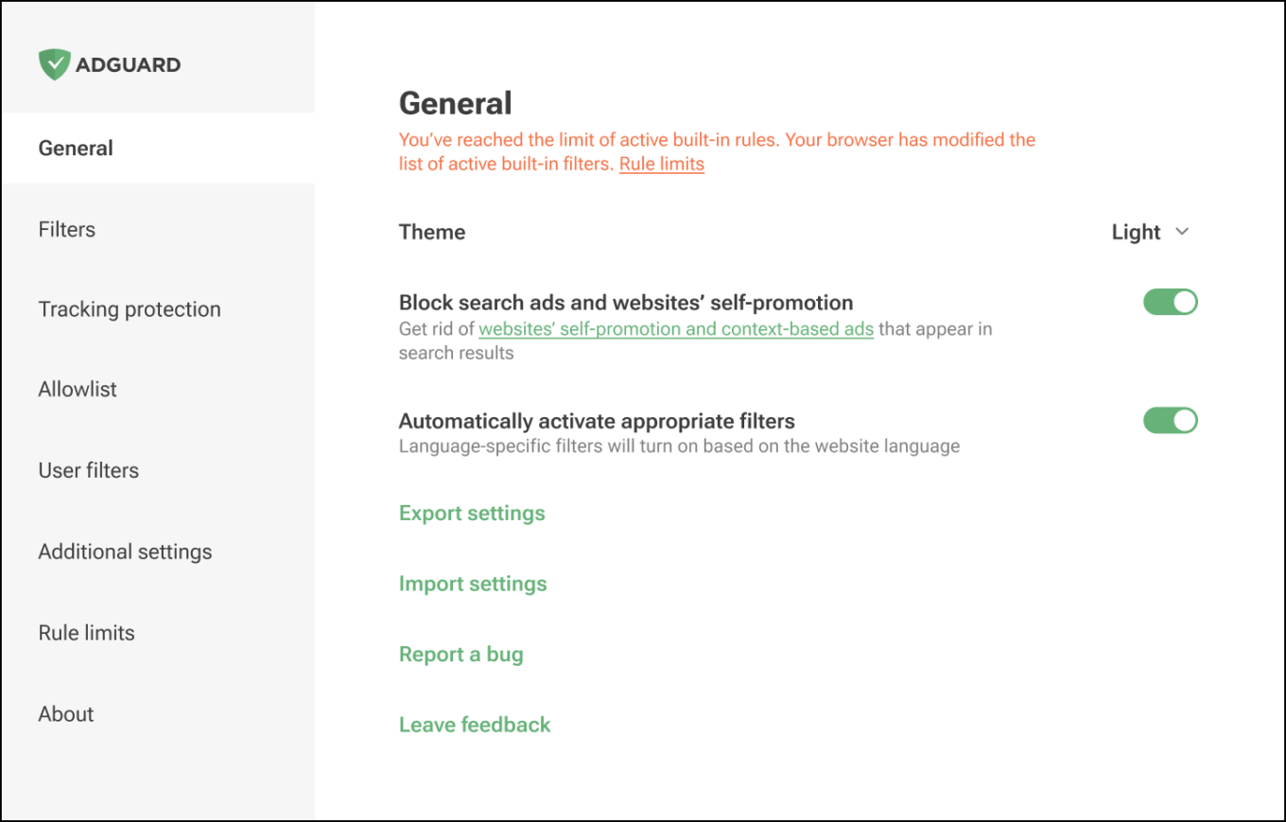
Task: Navigate to User filters
Action: 89,471
